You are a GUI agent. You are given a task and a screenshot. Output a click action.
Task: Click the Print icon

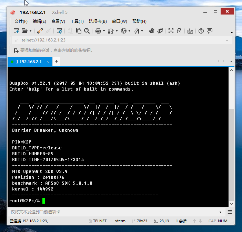click(98, 31)
